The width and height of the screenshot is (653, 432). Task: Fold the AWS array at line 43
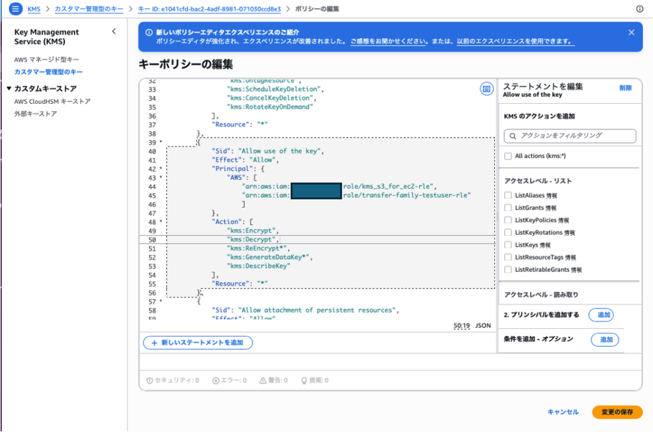pos(161,177)
